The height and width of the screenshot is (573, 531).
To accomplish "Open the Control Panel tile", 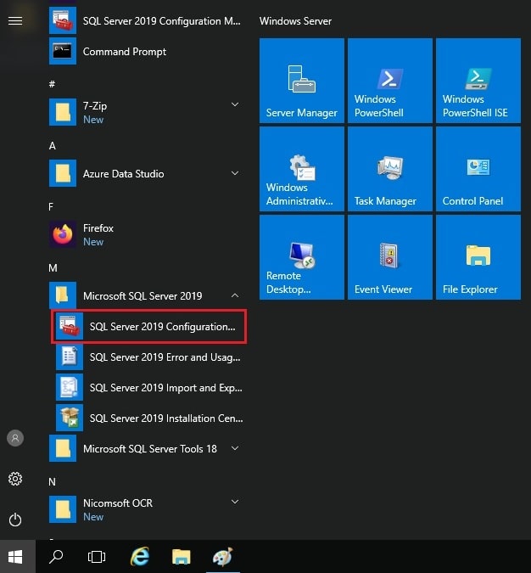I will [x=478, y=169].
